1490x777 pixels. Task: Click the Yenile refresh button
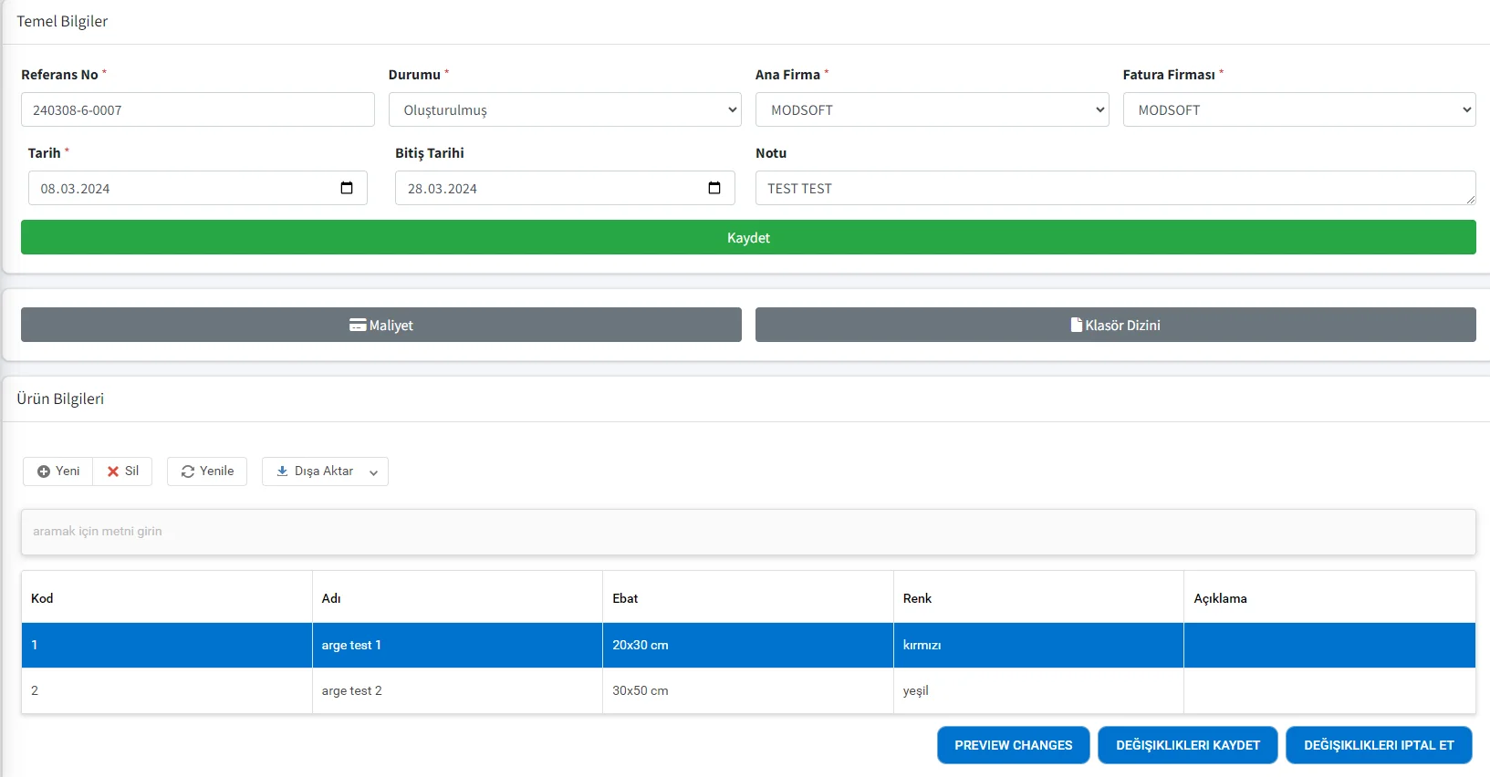click(x=207, y=471)
